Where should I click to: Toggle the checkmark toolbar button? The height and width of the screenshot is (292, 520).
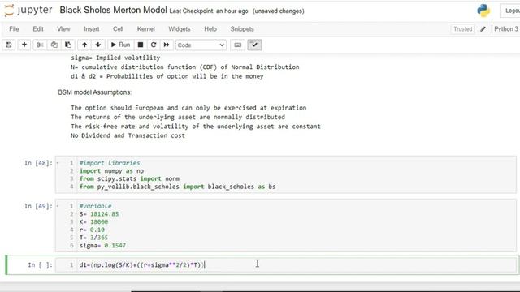(254, 45)
